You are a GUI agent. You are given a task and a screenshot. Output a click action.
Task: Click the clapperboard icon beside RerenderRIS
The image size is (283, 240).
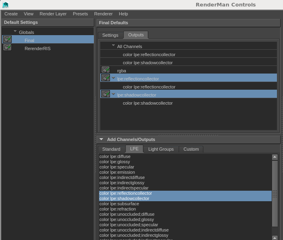tap(7, 47)
